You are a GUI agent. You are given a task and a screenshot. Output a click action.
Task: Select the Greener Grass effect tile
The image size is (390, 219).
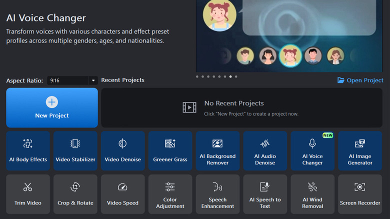click(x=170, y=150)
